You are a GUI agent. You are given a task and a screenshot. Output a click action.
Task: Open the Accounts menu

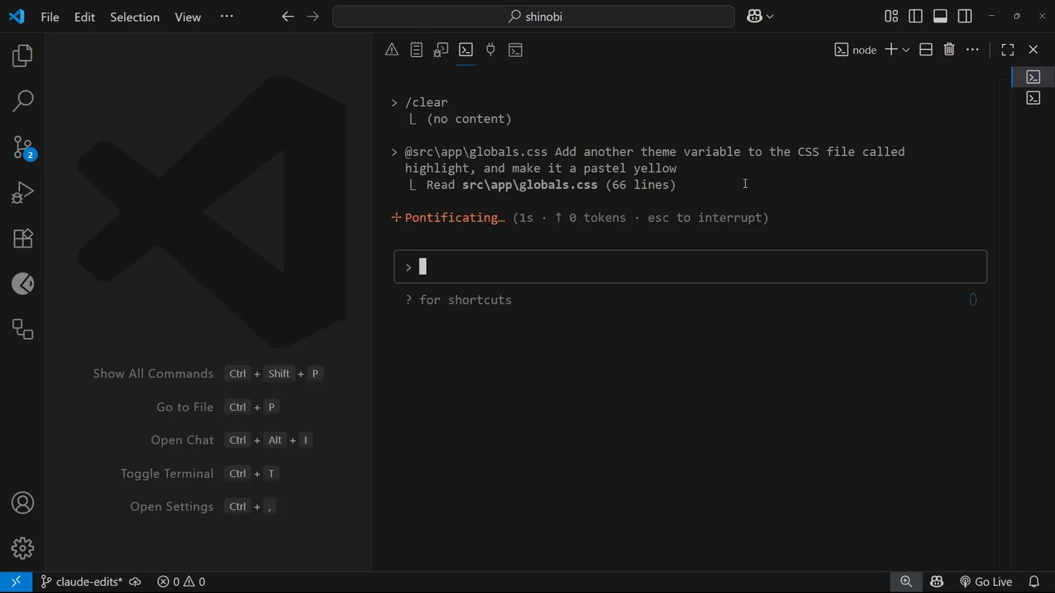[x=22, y=503]
